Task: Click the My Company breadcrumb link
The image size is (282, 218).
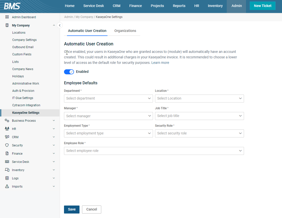Action: point(84,17)
